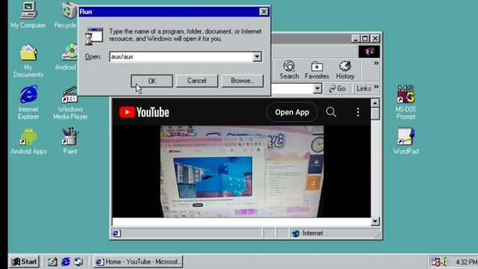Viewport: 478px width, 269px height.
Task: Close the Run dialog
Action: point(264,12)
